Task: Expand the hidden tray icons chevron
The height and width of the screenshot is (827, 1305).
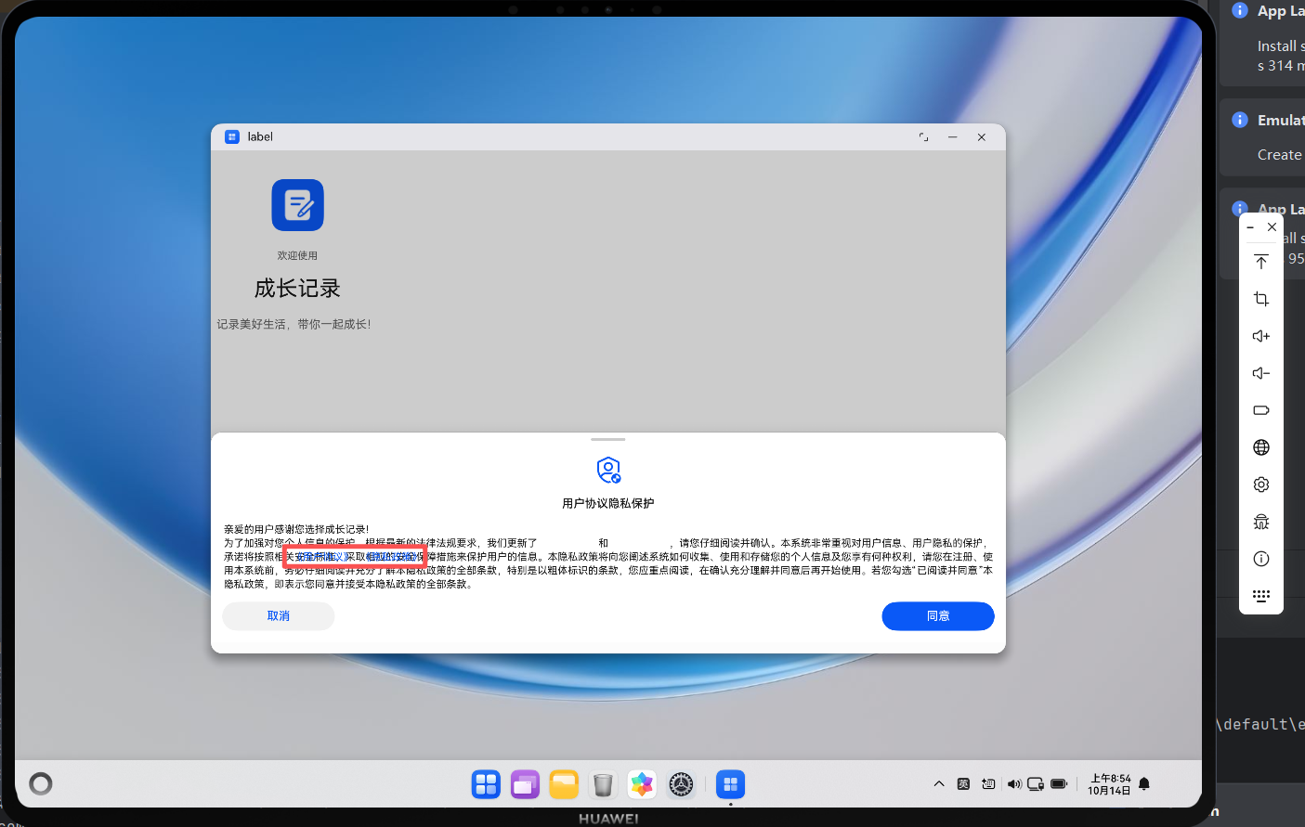Action: pos(939,784)
